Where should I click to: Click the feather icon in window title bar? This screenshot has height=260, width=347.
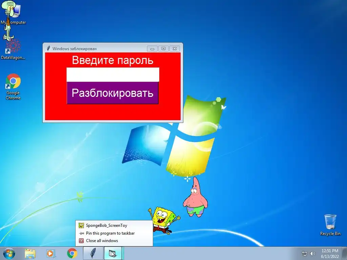[48, 48]
